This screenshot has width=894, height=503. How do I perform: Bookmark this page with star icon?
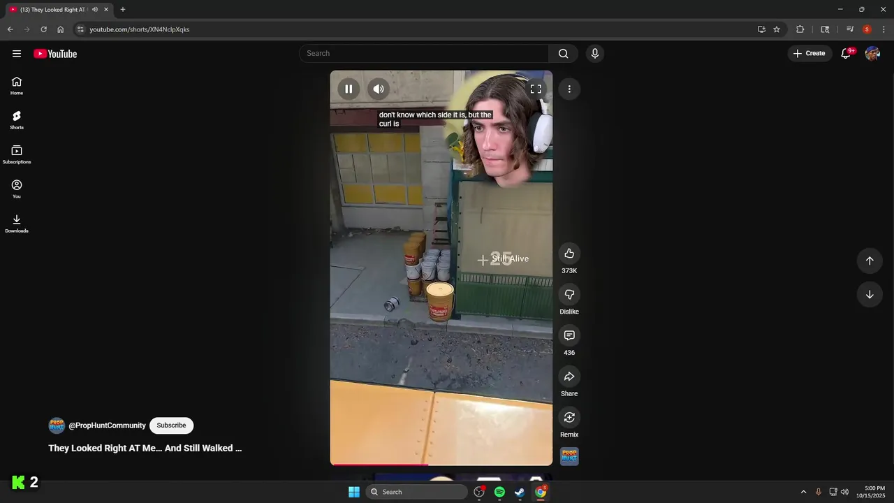click(777, 29)
